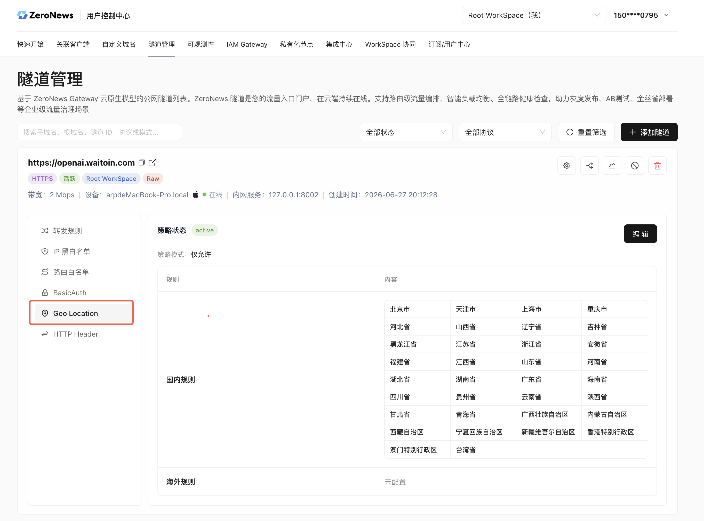Viewport: 704px width, 521px height.
Task: Open the 订阅/用户中心 tab
Action: 449,44
